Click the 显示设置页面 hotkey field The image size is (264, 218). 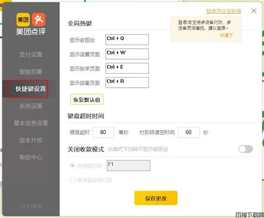pos(127,54)
